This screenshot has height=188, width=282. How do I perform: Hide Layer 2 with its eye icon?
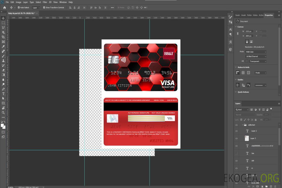click(237, 131)
